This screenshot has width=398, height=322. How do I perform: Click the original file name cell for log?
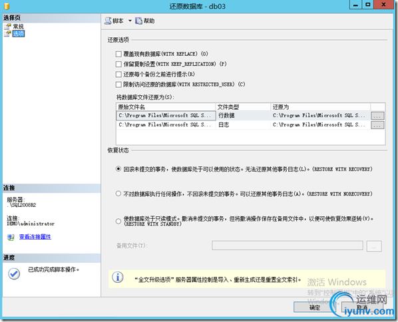coord(166,125)
